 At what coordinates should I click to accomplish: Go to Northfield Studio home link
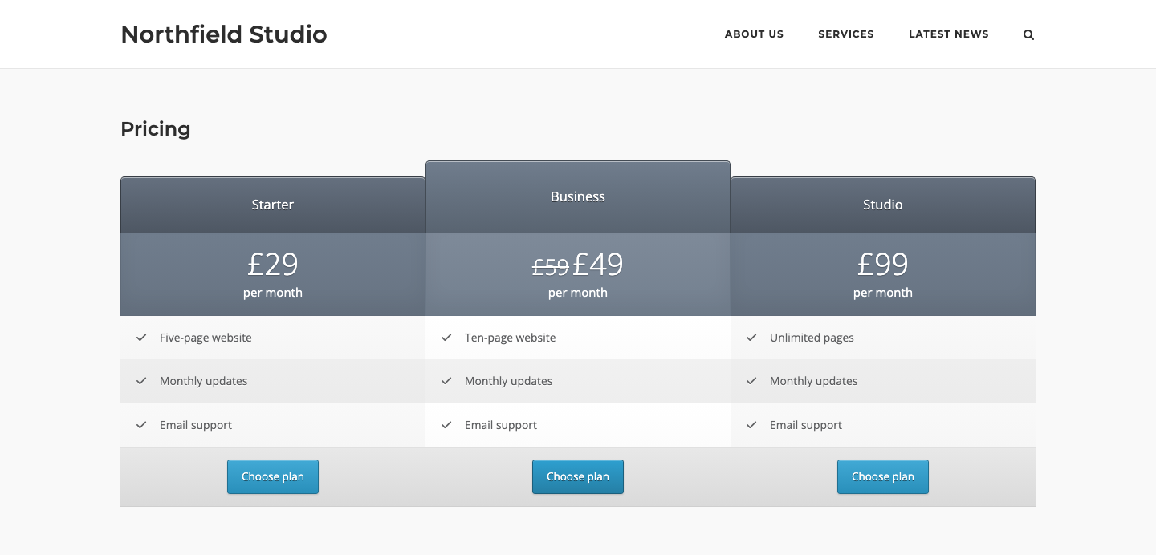click(x=224, y=34)
